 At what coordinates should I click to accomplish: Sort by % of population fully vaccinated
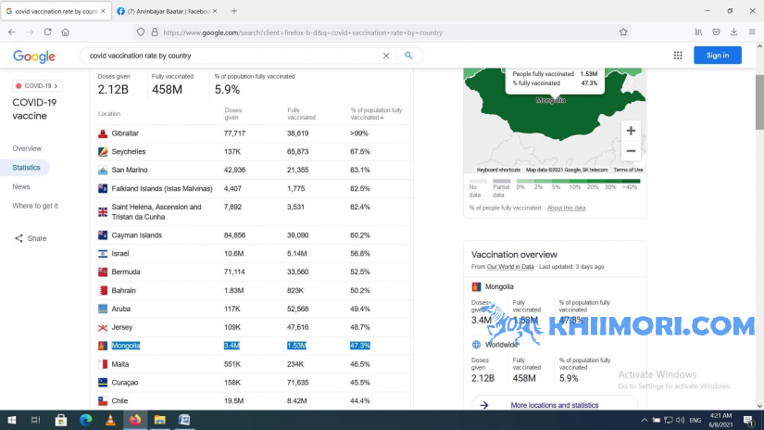376,114
